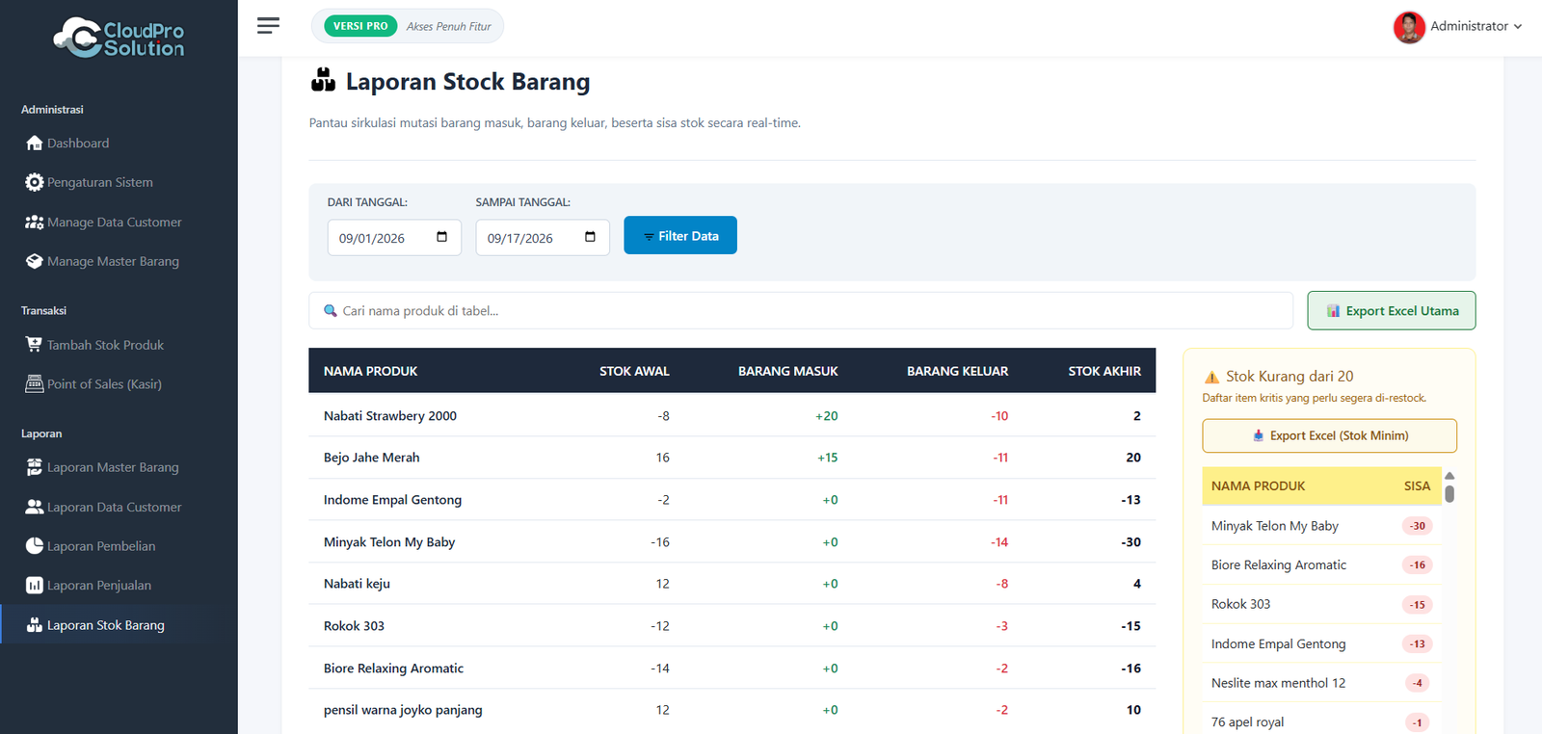1542x734 pixels.
Task: Select the Nabati keju row name
Action: click(x=358, y=584)
